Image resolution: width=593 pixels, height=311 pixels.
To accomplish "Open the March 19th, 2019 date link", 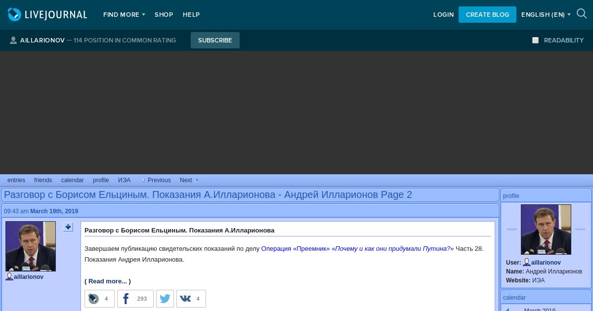I will tap(54, 211).
